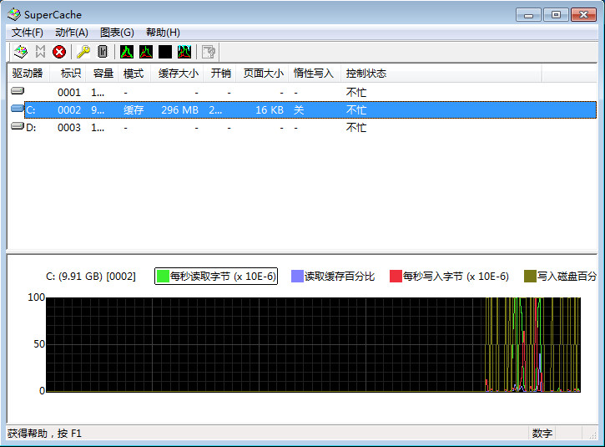Click the olive 写入磁盘百分 color swatch
The image size is (605, 447).
click(530, 277)
